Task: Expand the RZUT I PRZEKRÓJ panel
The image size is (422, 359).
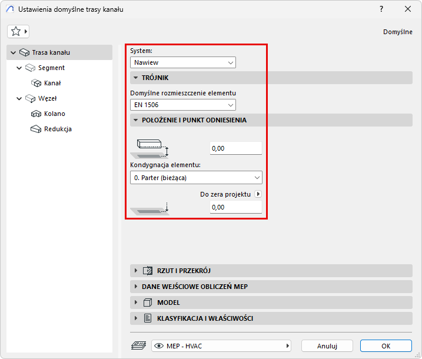Action: pyautogui.click(x=135, y=271)
